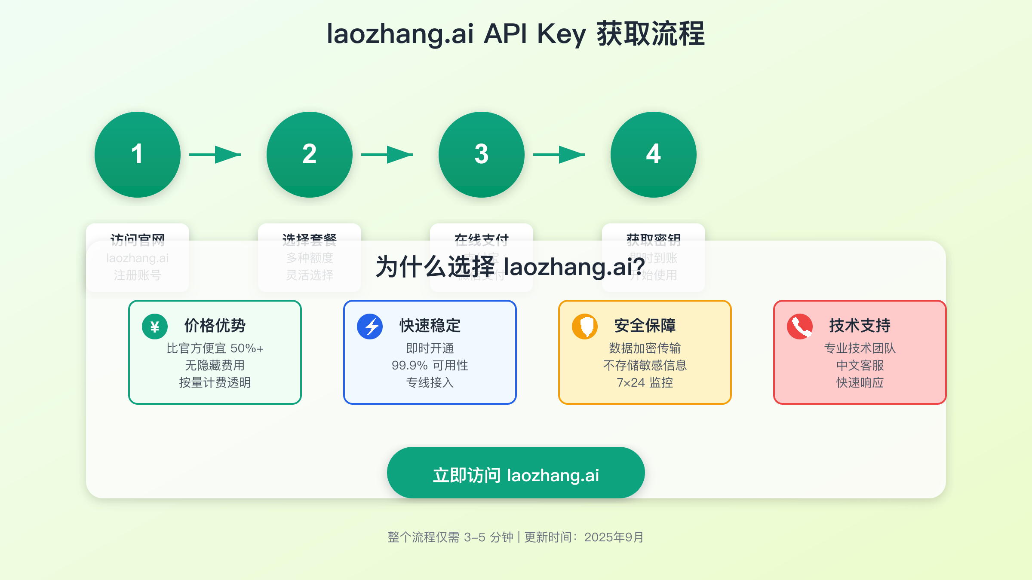Click the 立即访问 laozhang.ai button

(516, 473)
